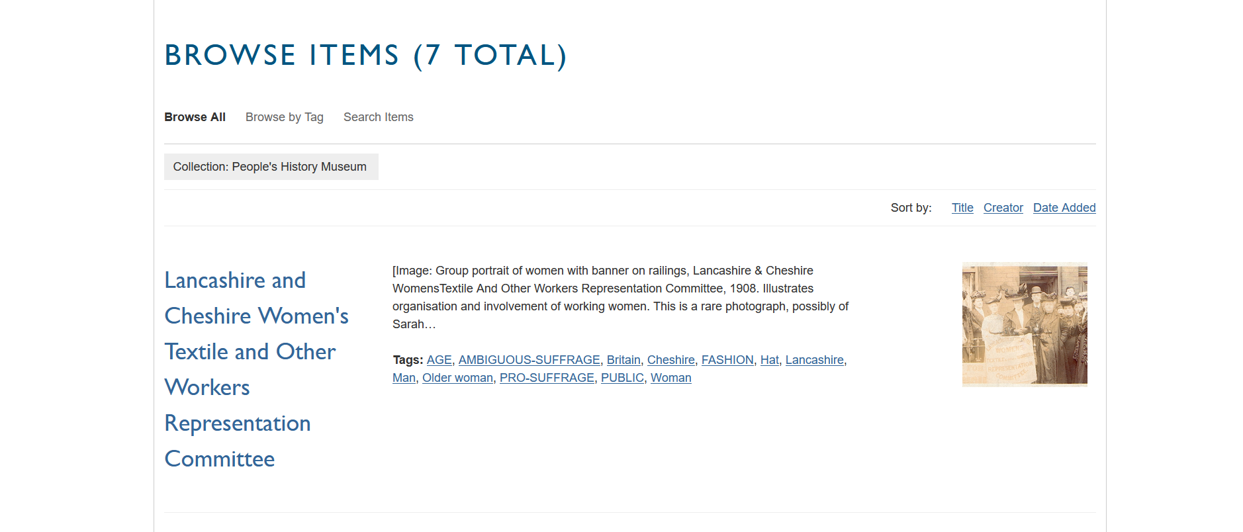Sort items by Date Added
The height and width of the screenshot is (532, 1243).
(1064, 208)
